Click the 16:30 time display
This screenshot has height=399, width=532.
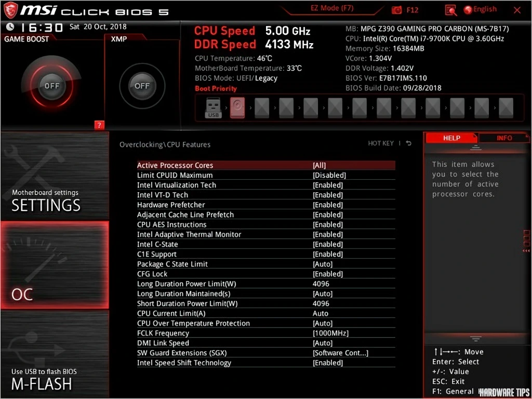pos(43,27)
